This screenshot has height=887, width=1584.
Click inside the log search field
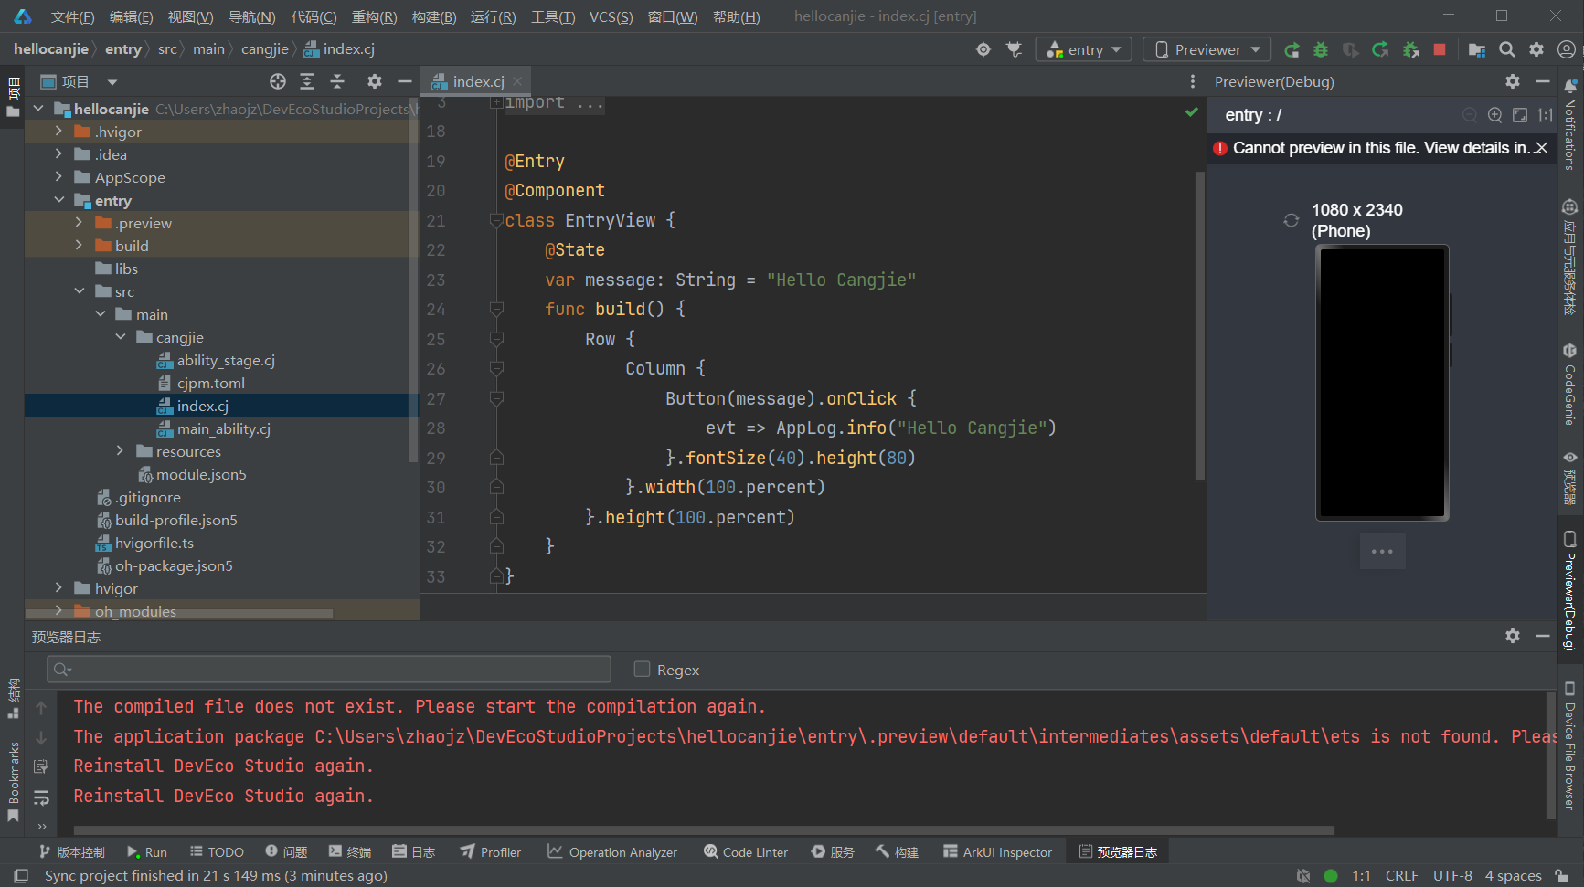point(329,670)
